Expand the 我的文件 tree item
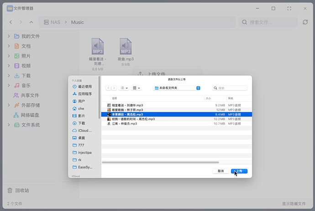This screenshot has width=315, height=211. pyautogui.click(x=9, y=36)
